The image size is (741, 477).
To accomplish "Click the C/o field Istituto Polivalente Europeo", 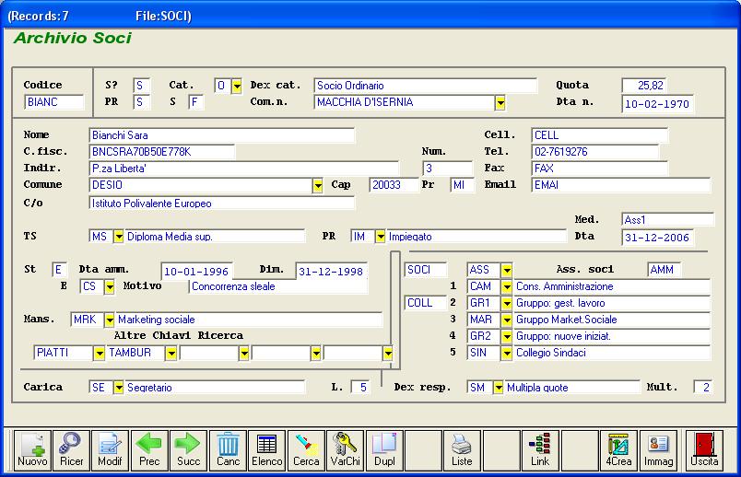I will (x=221, y=204).
